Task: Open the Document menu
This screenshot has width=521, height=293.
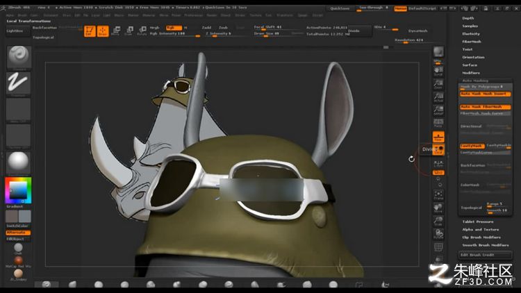Action: [x=51, y=15]
